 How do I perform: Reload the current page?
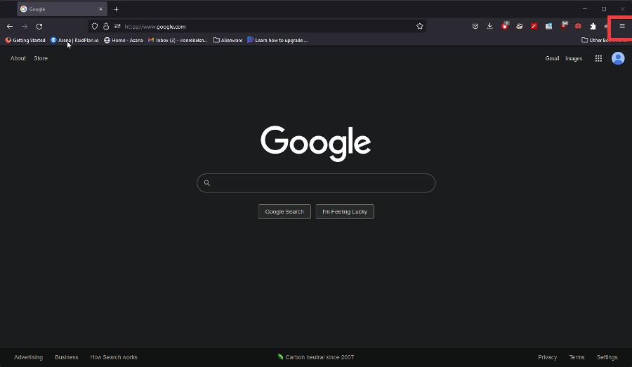39,26
